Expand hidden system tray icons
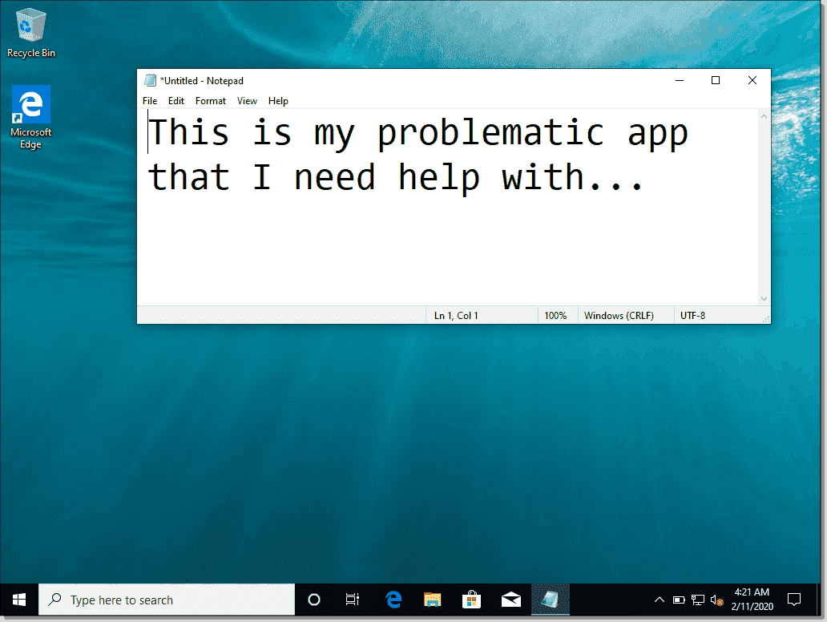Image resolution: width=827 pixels, height=622 pixels. point(659,599)
